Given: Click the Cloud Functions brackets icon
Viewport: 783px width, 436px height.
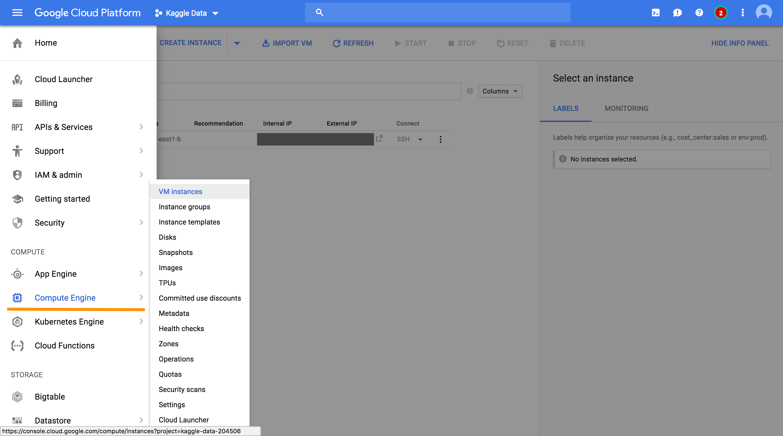Looking at the screenshot, I should (x=17, y=346).
